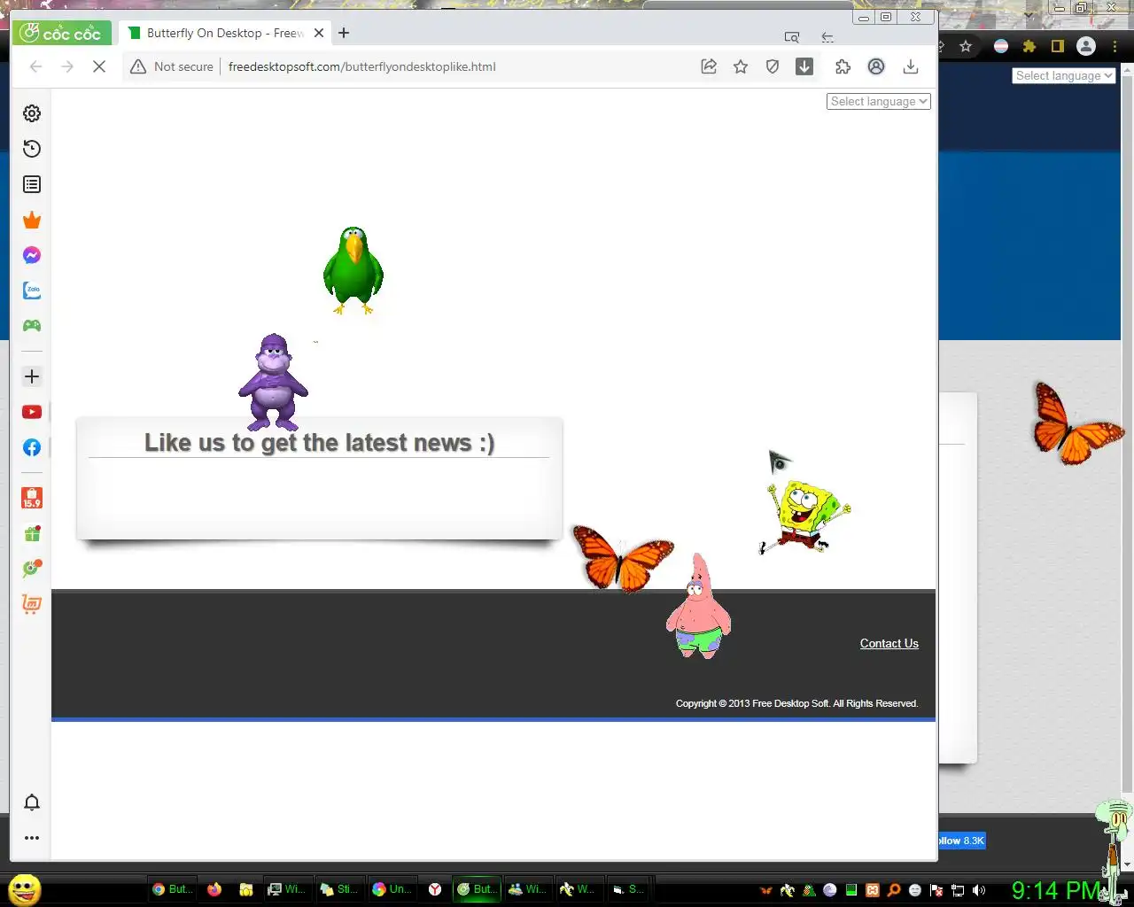
Task: Switch to 'Un...' taskbar window
Action: (x=392, y=889)
